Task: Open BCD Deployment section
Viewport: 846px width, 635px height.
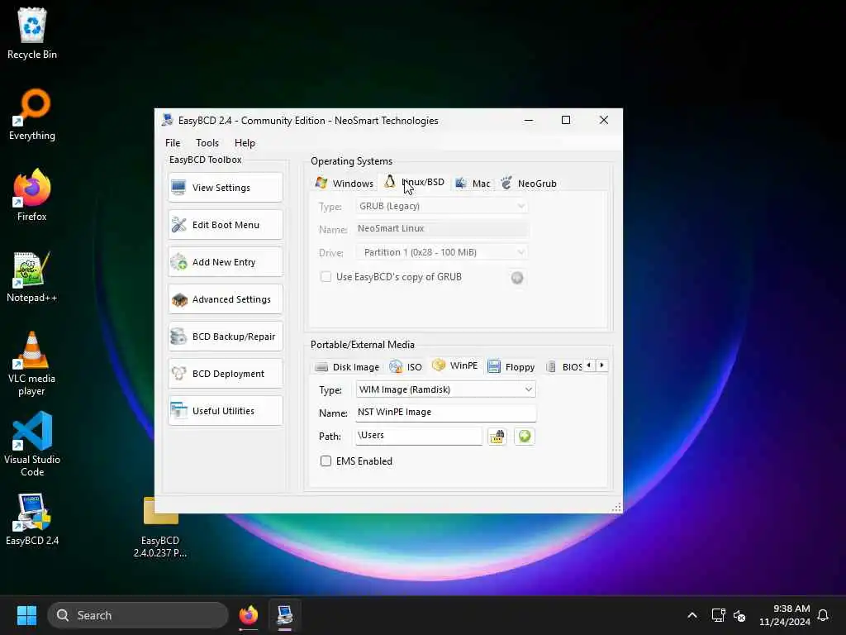Action: 225,374
